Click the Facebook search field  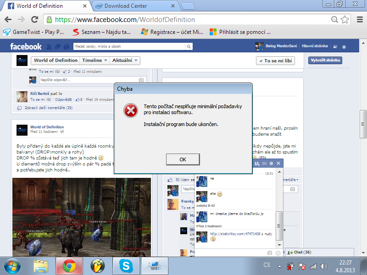(129, 46)
